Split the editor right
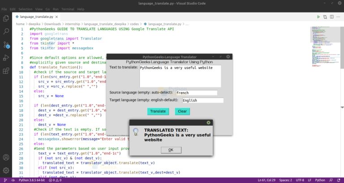The image size is (344, 183). point(332,17)
